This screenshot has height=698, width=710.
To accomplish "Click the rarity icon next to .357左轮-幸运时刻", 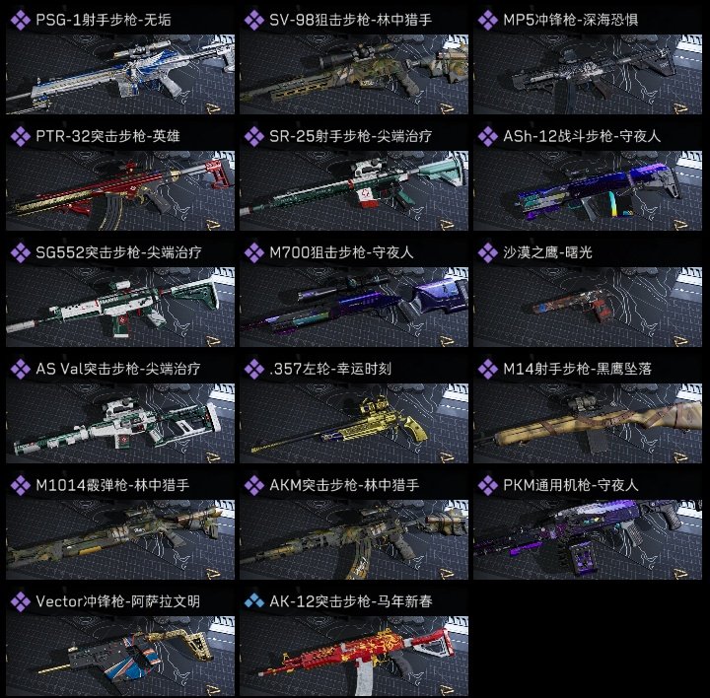I will pos(254,369).
